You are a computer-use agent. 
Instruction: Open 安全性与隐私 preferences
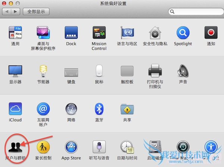pos(155,32)
